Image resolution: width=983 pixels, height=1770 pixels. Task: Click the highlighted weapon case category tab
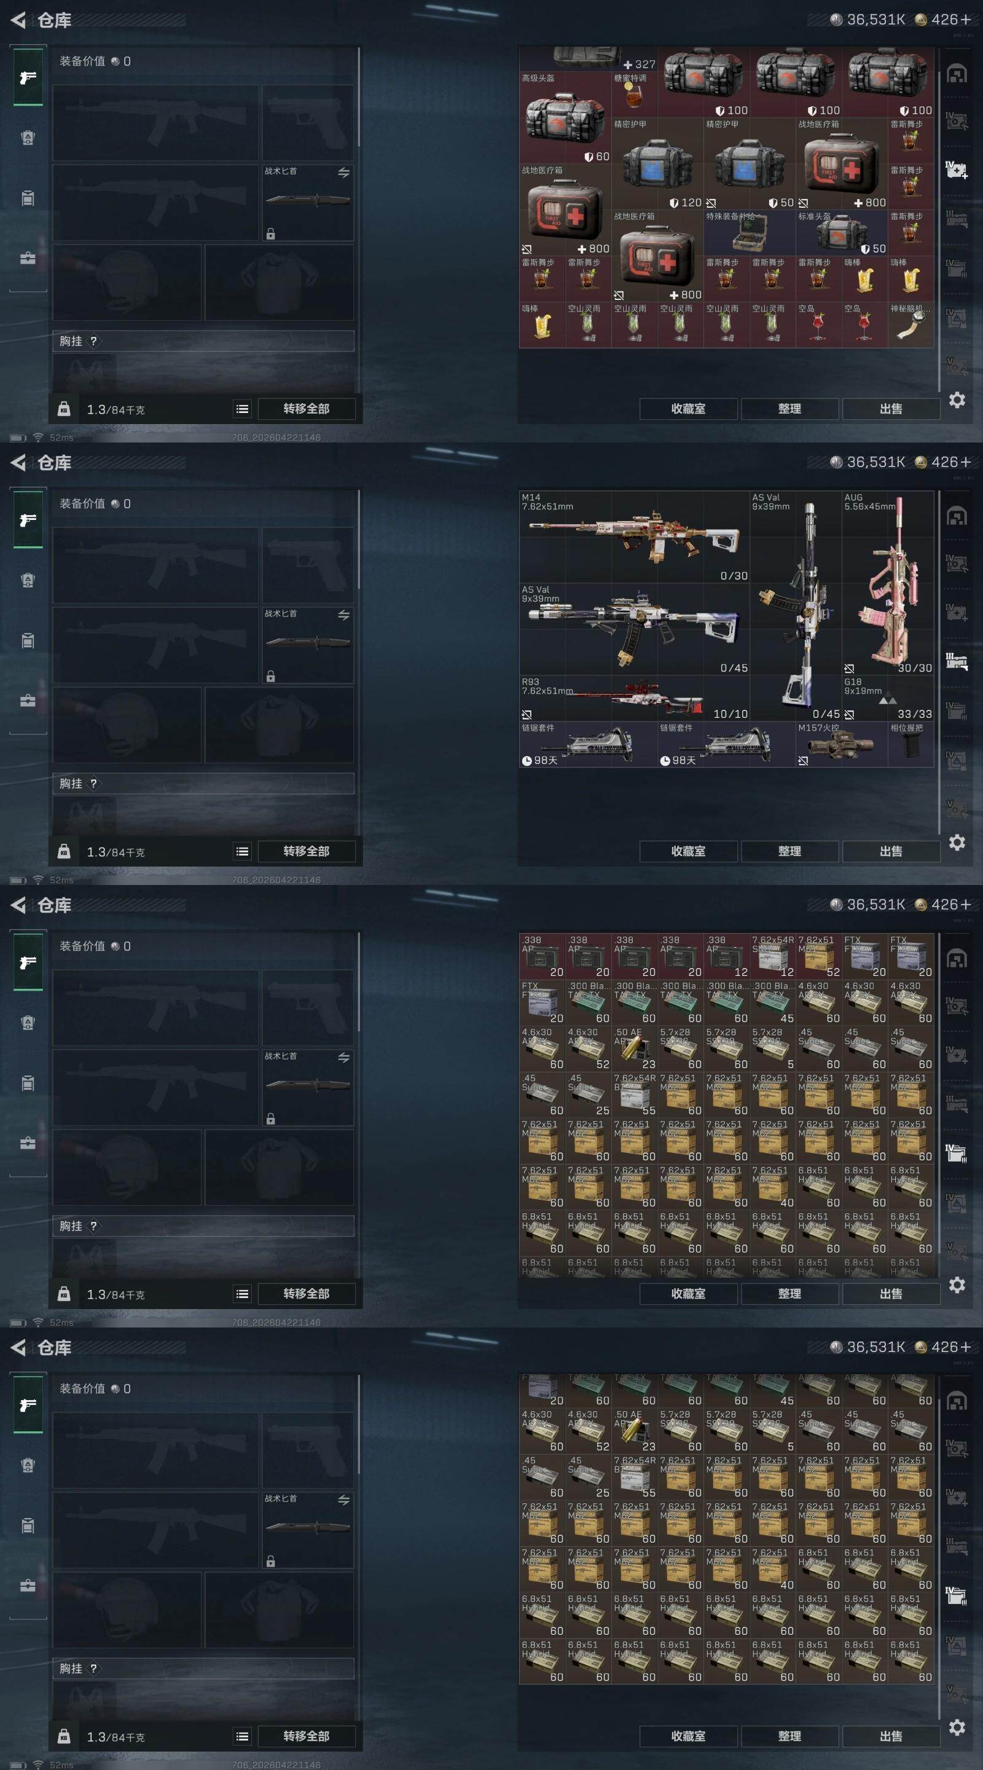coord(956,662)
